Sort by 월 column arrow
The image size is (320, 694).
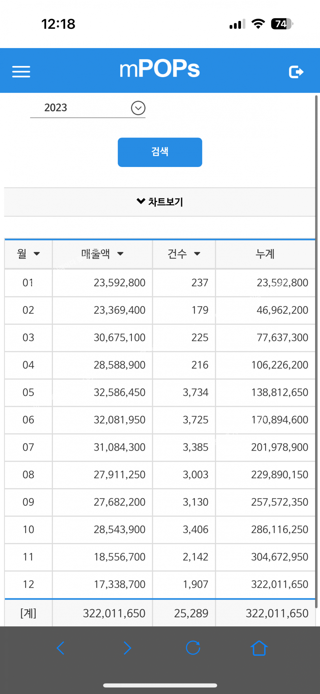tap(37, 254)
